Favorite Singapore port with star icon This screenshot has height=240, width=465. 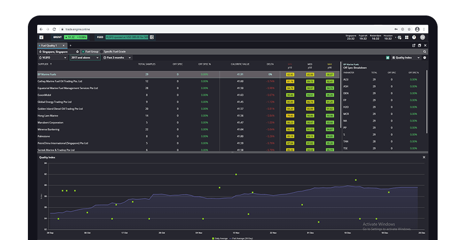click(x=78, y=52)
